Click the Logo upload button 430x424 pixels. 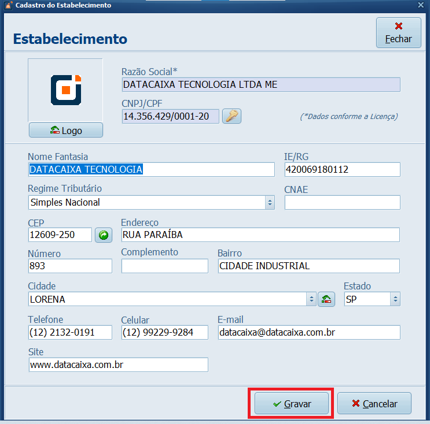tap(66, 131)
